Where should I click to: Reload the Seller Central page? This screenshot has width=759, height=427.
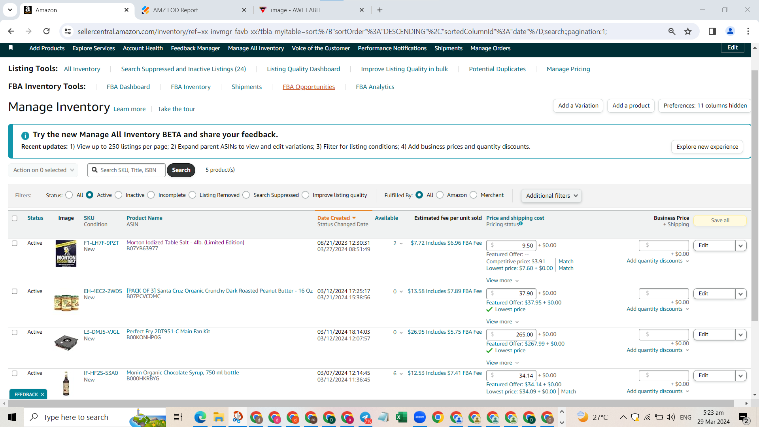[47, 31]
